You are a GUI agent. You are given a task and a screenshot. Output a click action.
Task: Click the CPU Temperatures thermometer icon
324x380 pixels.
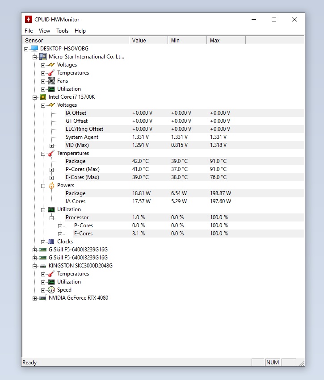pyautogui.click(x=51, y=153)
